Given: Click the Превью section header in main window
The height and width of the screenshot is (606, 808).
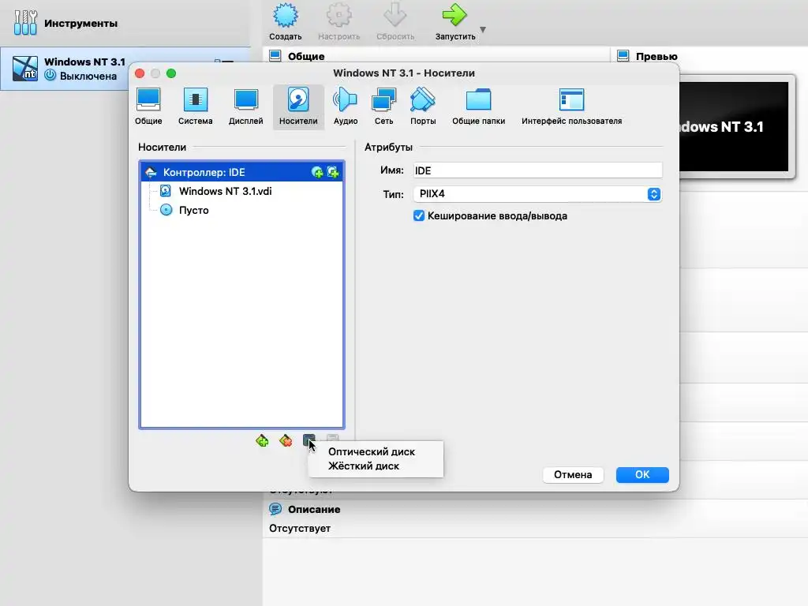Looking at the screenshot, I should (656, 56).
